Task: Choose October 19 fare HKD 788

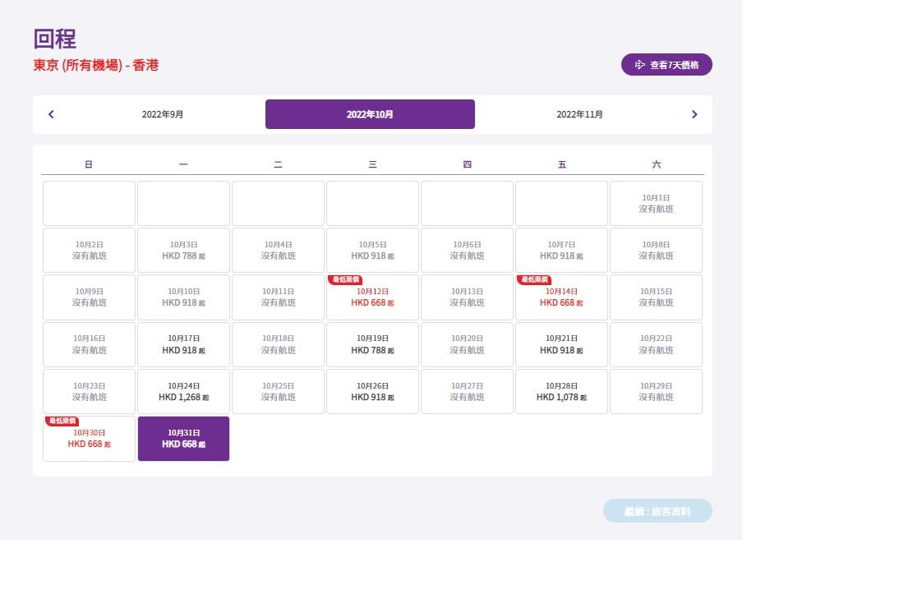Action: coord(372,345)
